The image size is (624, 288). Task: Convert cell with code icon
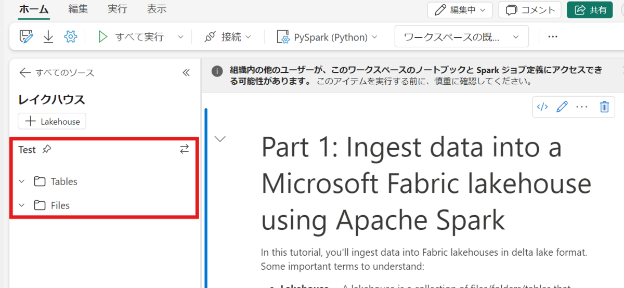(x=542, y=107)
